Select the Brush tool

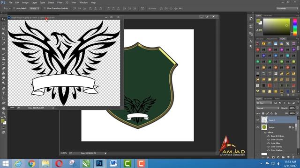(3, 54)
